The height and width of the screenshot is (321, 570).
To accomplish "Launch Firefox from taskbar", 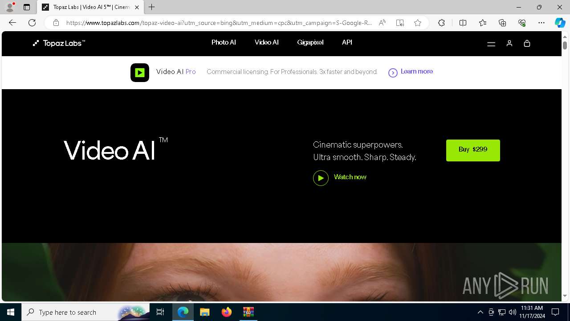I will pos(227,312).
